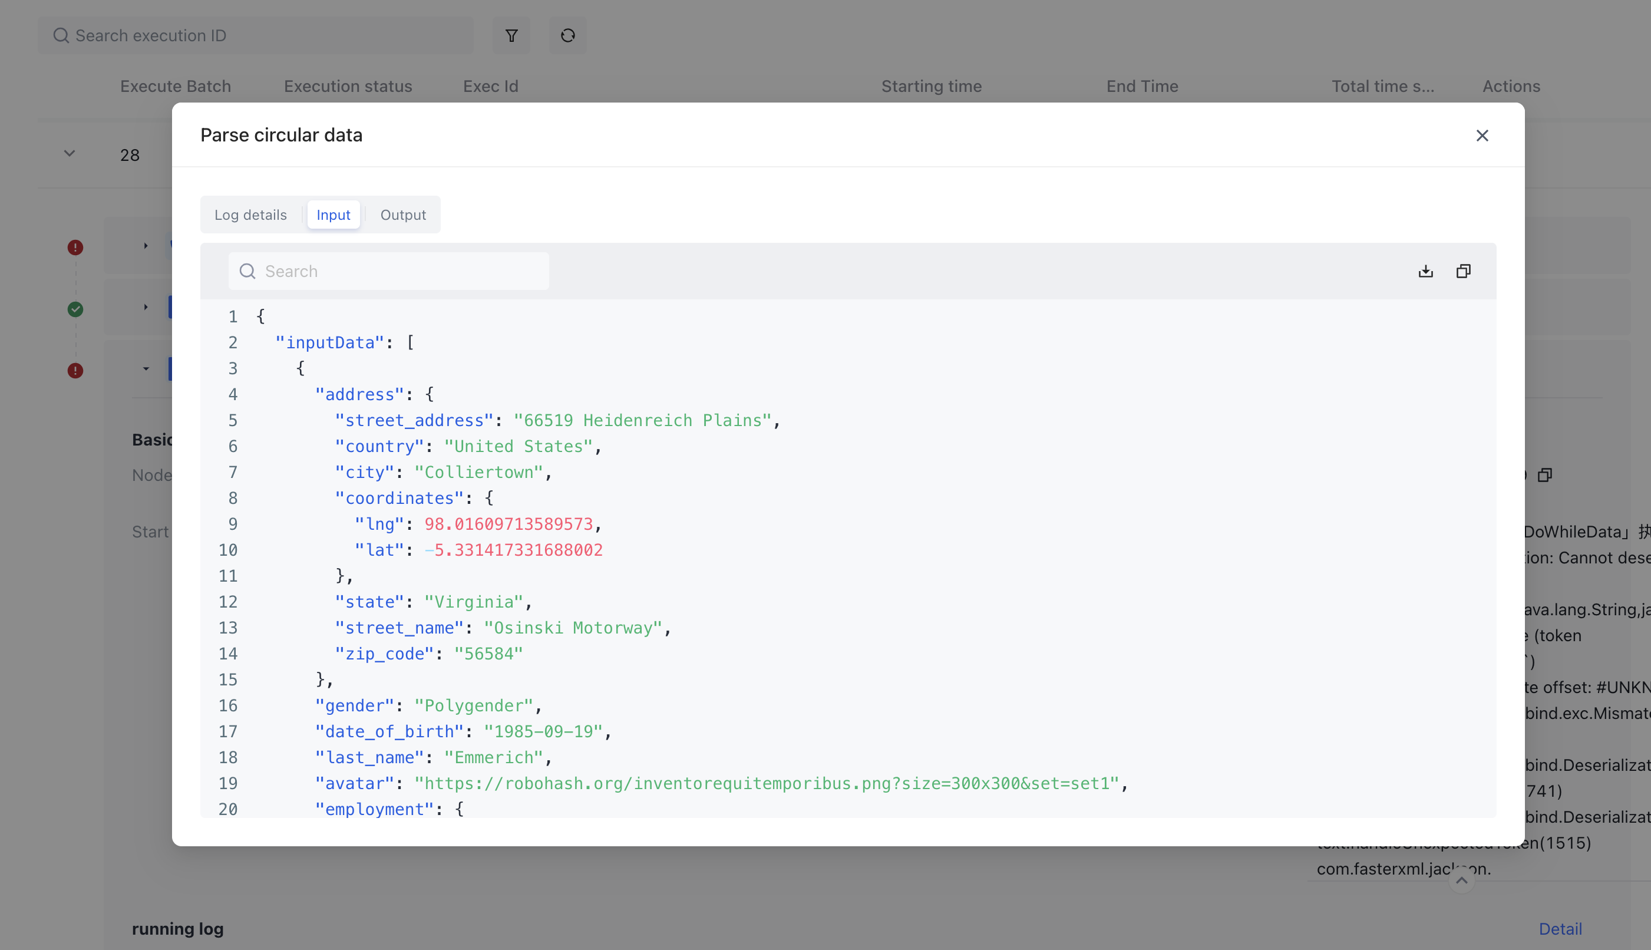The width and height of the screenshot is (1651, 950).
Task: Expand the successful node row arrow
Action: (x=146, y=307)
